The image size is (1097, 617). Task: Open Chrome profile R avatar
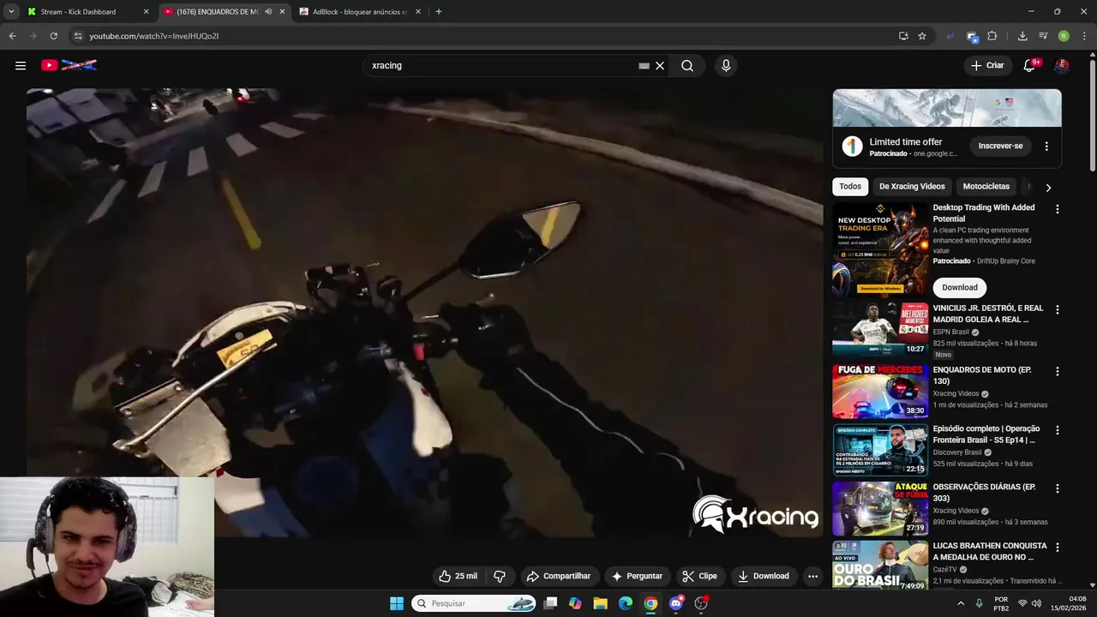(1064, 36)
